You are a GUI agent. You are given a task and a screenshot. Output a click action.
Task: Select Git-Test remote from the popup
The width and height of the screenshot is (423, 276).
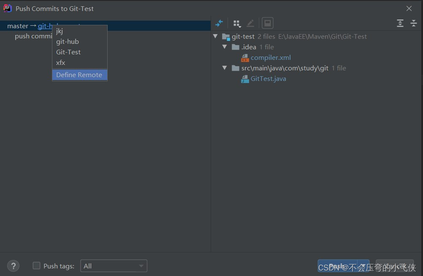tap(80, 52)
